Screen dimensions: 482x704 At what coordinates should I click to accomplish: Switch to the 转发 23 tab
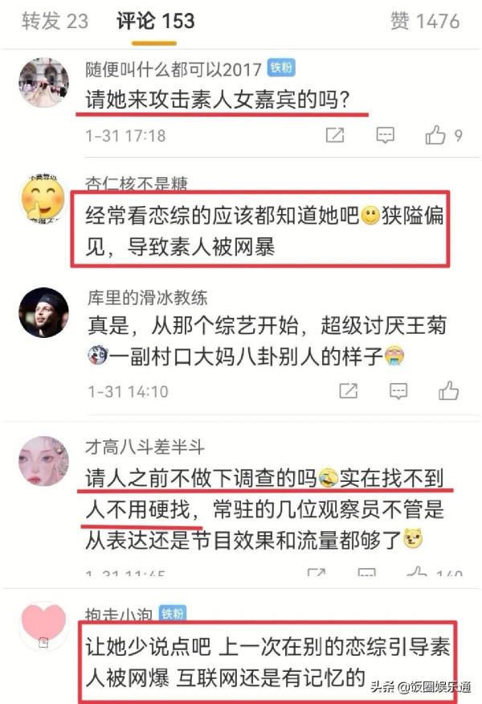(55, 21)
